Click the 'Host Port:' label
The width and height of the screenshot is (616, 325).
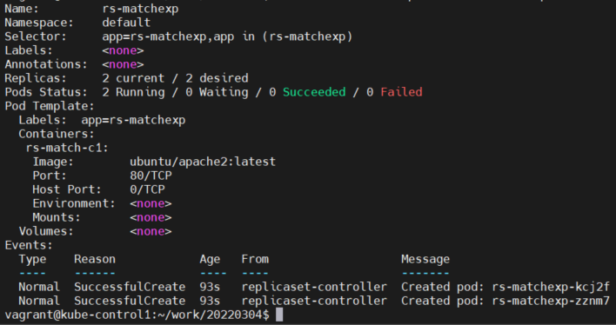67,189
